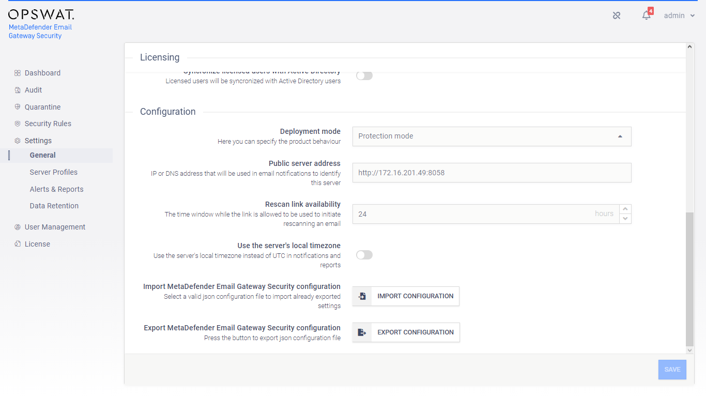Click MetaDefender Email Gateway Security title link
Screen dimensions: 706x397
[40, 32]
